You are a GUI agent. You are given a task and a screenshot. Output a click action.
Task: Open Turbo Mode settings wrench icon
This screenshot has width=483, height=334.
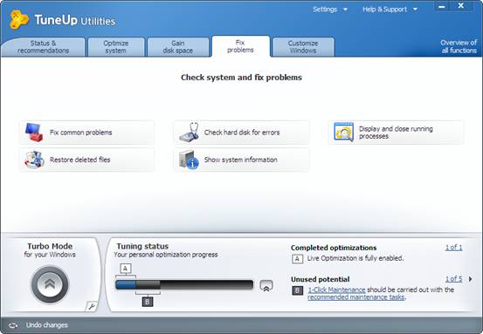[x=91, y=306]
